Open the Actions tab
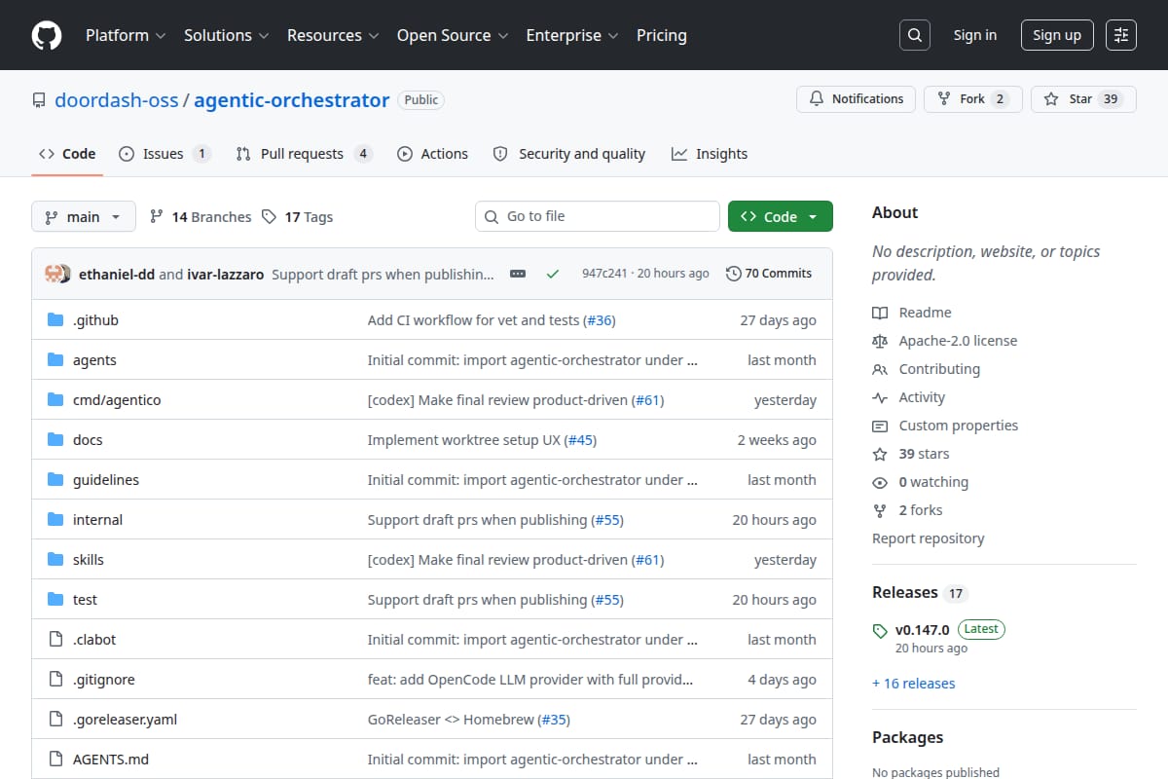 pos(433,154)
